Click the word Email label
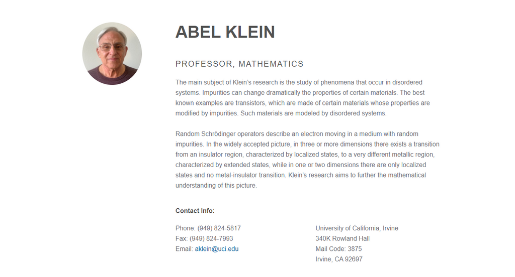The image size is (515, 277). [184, 249]
